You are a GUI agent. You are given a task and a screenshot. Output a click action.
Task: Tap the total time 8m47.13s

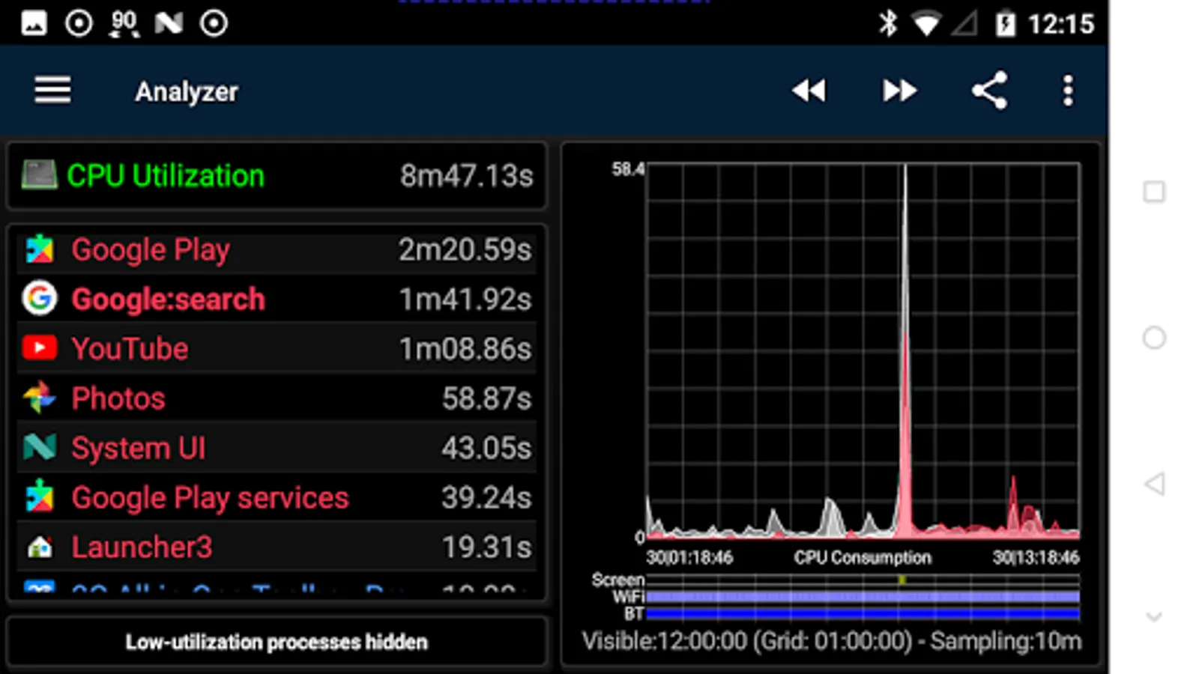tap(466, 176)
